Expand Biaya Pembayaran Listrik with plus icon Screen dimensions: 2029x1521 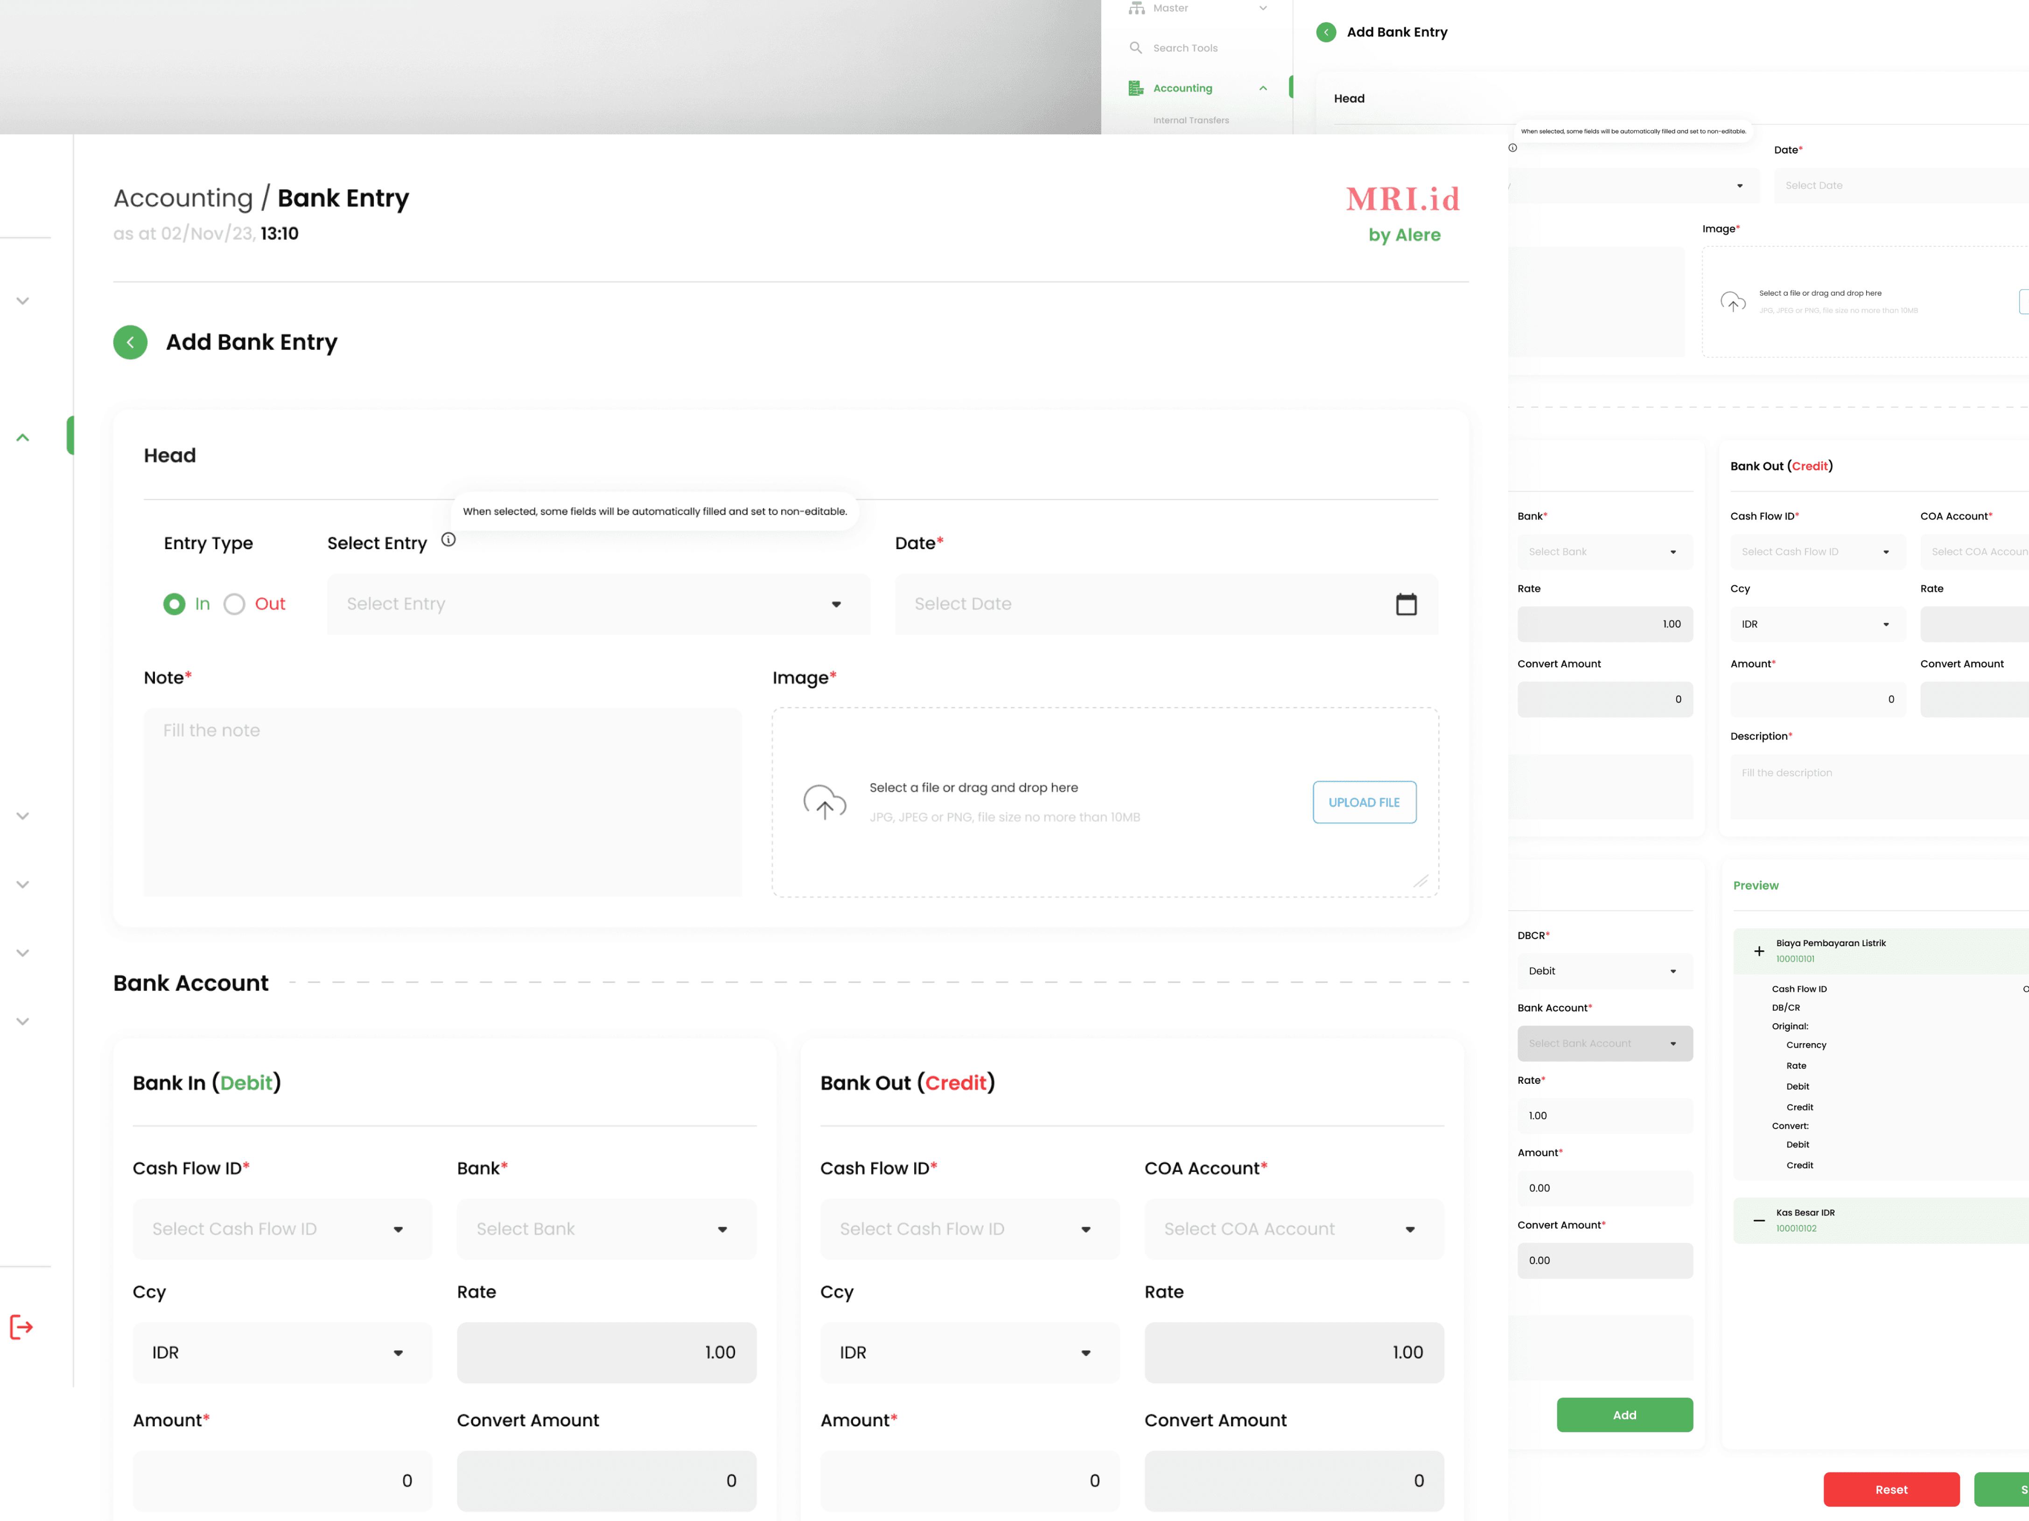(1758, 950)
